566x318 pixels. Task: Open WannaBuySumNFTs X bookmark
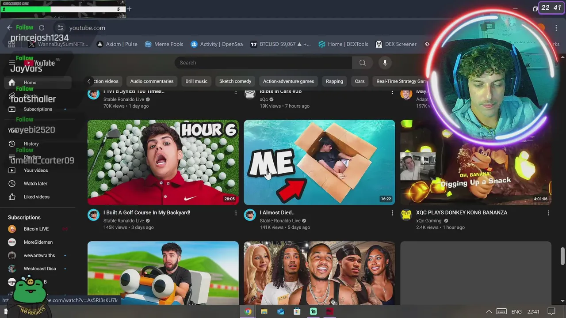point(58,44)
